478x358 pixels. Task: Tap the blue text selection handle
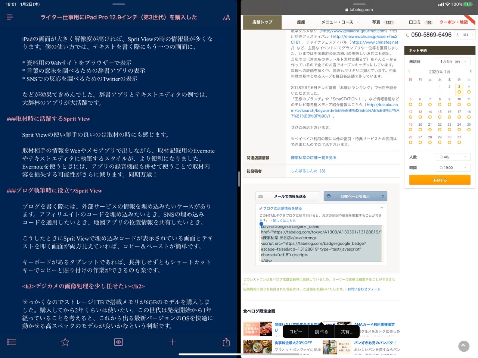(x=261, y=224)
